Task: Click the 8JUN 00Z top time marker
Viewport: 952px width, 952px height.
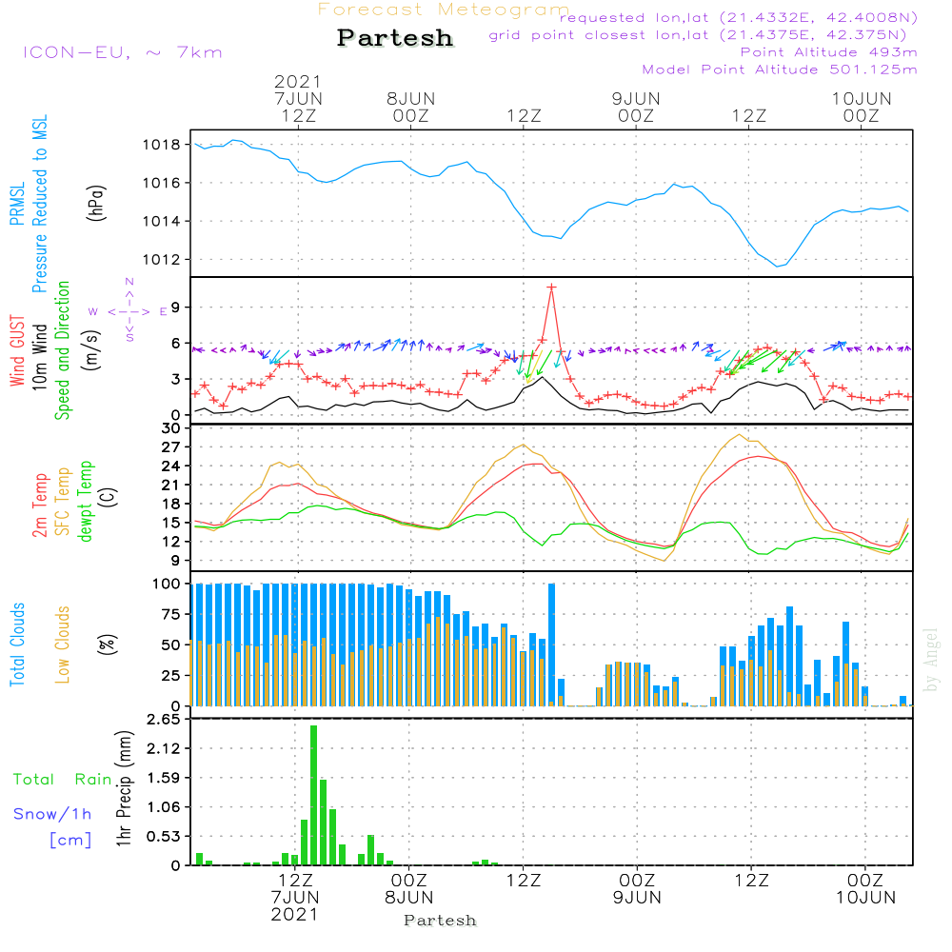Action: [x=411, y=107]
